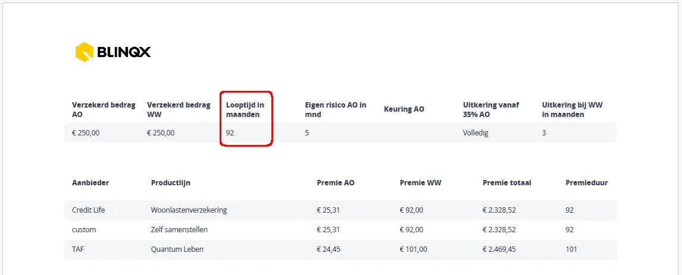Image resolution: width=682 pixels, height=275 pixels.
Task: Click the Premie totaal column header
Action: pos(506,183)
